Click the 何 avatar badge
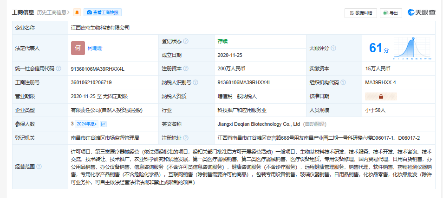Viewport: 443px width, 198px height. click(x=78, y=48)
